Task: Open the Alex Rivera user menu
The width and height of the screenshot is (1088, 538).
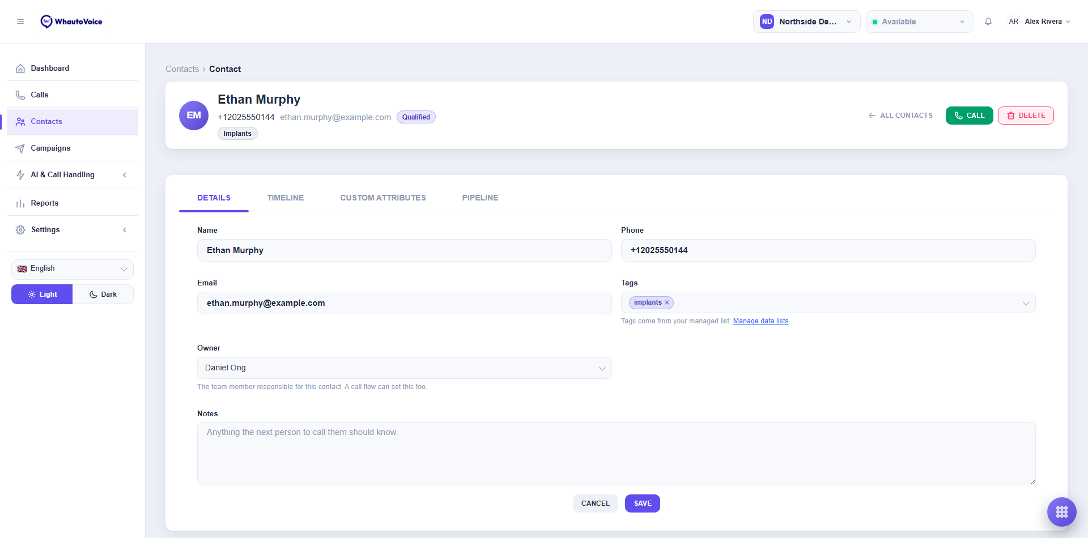Action: 1039,22
